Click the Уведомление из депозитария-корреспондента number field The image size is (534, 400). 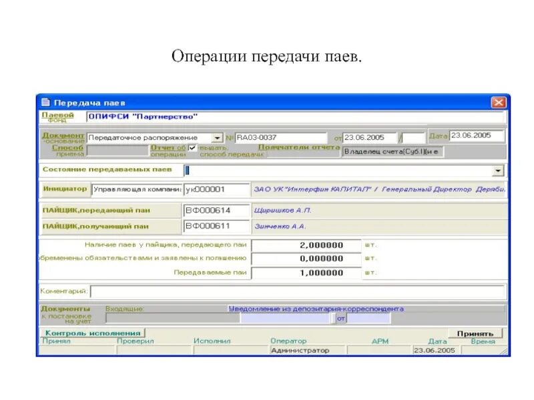[x=286, y=318]
